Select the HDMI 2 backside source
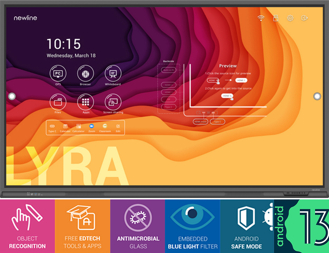The height and width of the screenshot is (253, 329). click(x=169, y=85)
